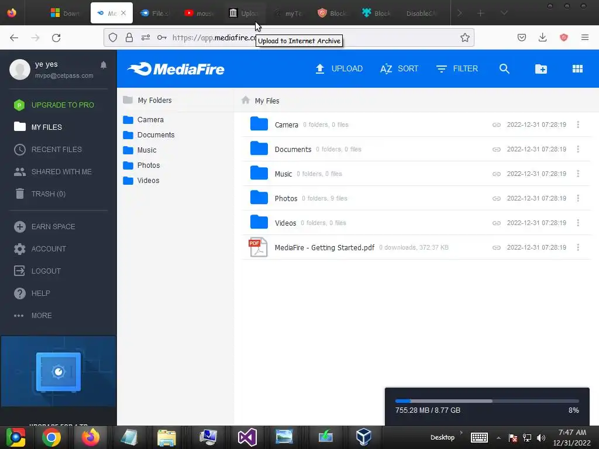The width and height of the screenshot is (599, 449).
Task: Open TRASH (0) in sidebar
Action: [40, 194]
